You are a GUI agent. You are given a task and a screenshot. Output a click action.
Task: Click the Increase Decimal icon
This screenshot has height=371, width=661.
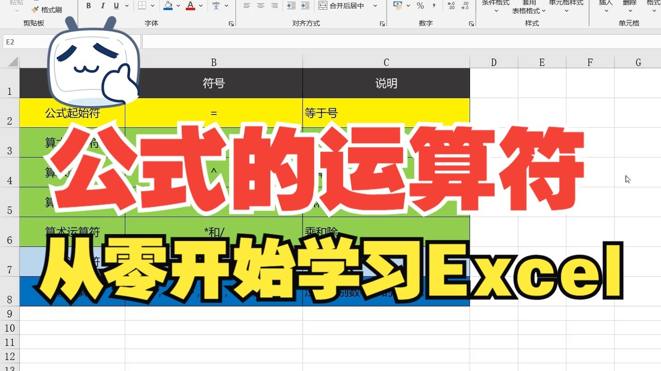[x=451, y=5]
